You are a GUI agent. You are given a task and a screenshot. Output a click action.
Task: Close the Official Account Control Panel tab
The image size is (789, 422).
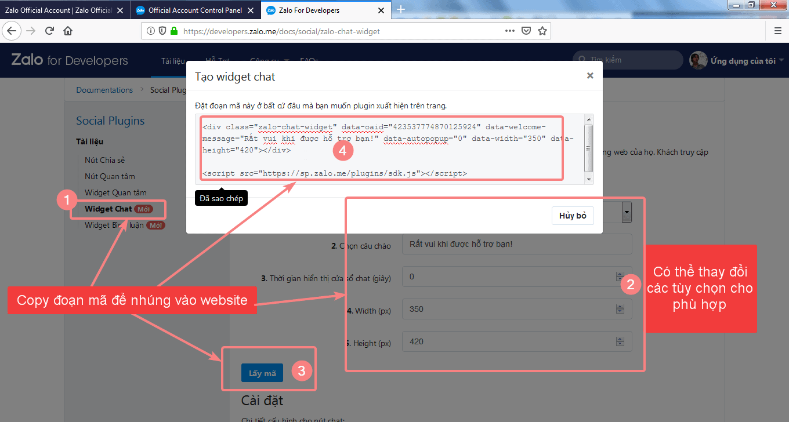point(250,10)
